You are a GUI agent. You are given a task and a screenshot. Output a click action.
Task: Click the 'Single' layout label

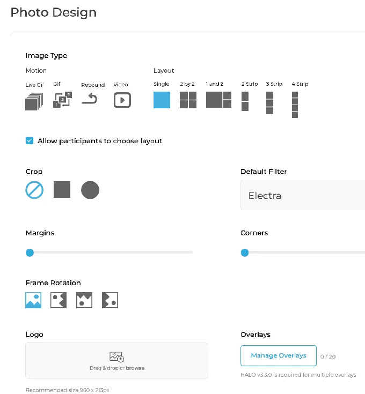(161, 84)
